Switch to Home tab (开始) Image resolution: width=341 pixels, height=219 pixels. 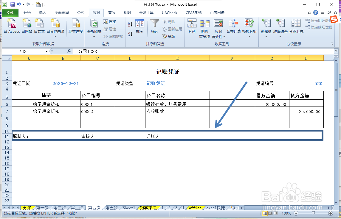(x=27, y=12)
